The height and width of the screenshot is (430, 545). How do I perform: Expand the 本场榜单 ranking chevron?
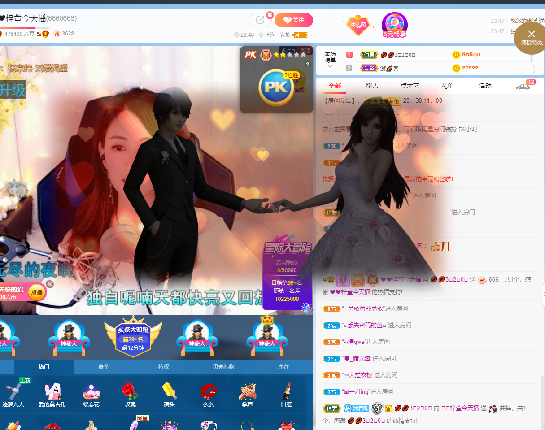point(330,66)
